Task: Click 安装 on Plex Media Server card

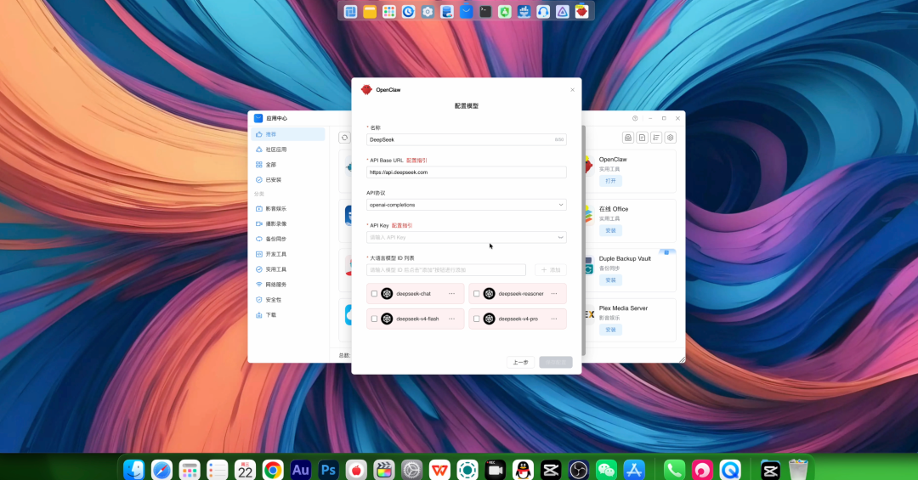Action: coord(610,330)
